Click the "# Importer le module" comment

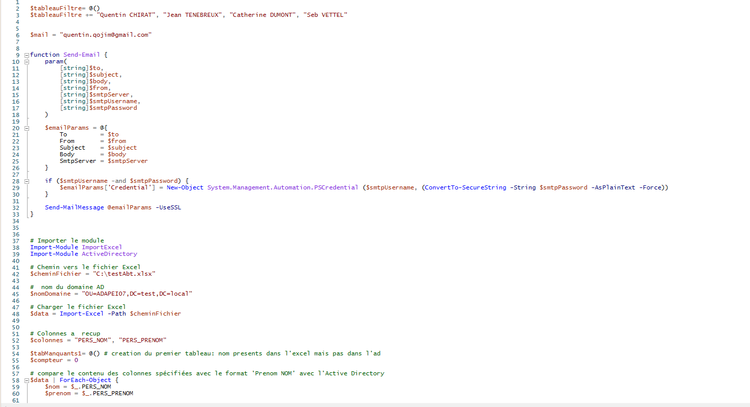coord(67,241)
